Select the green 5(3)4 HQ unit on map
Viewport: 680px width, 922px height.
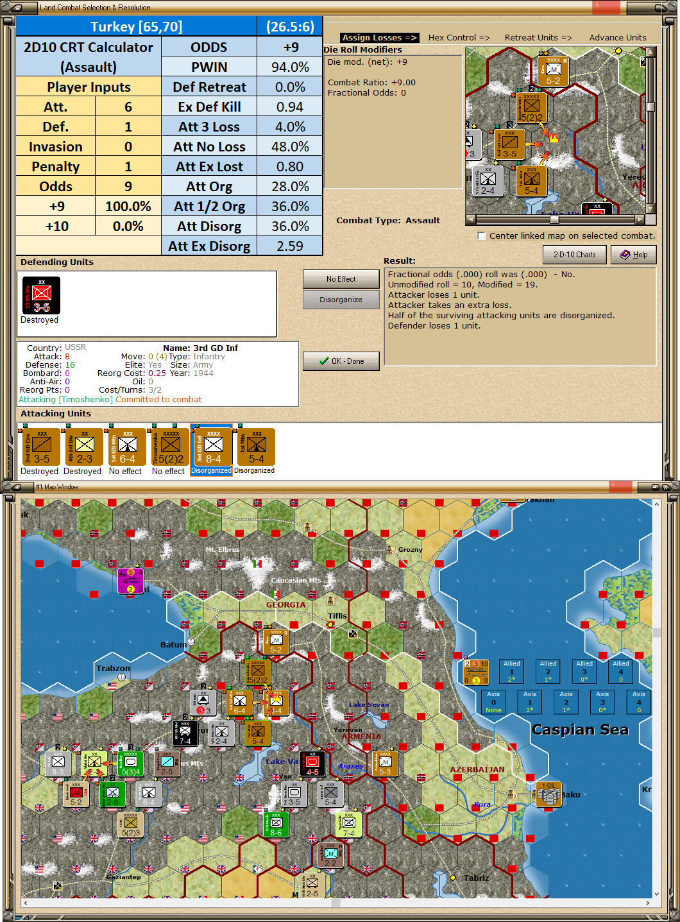130,764
